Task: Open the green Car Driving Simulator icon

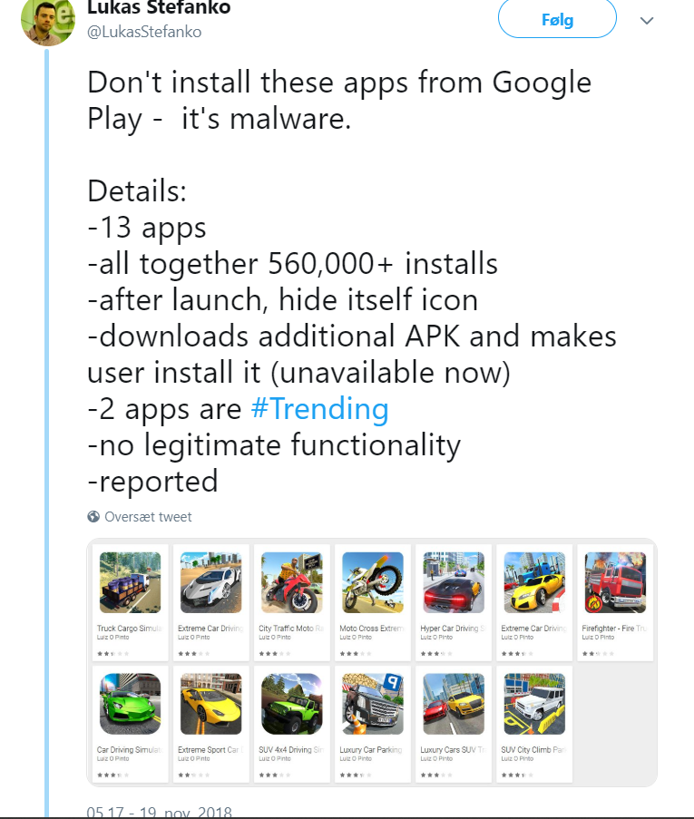Action: point(130,704)
